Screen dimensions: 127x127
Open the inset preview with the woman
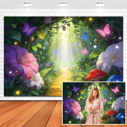(x=94, y=103)
